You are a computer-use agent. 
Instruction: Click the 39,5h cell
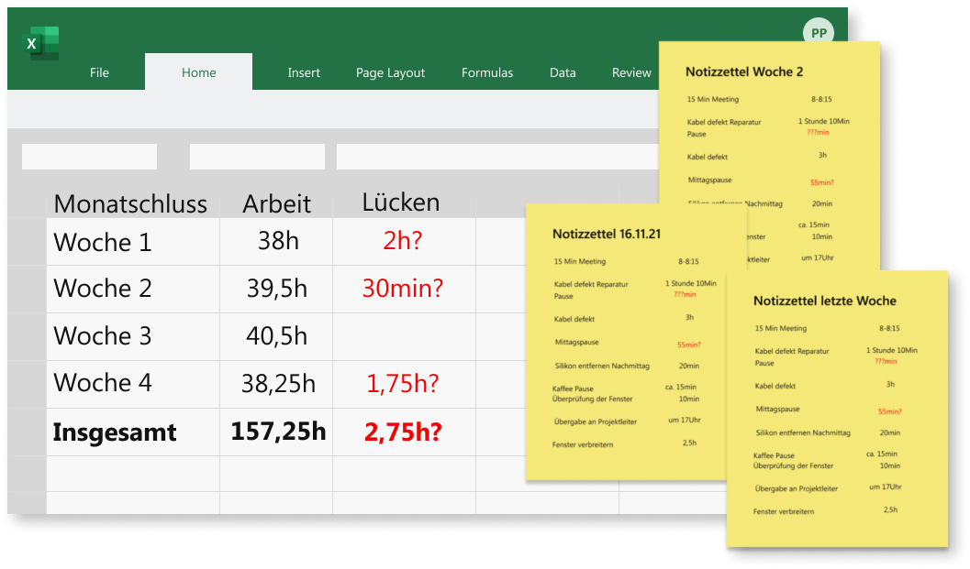[276, 289]
